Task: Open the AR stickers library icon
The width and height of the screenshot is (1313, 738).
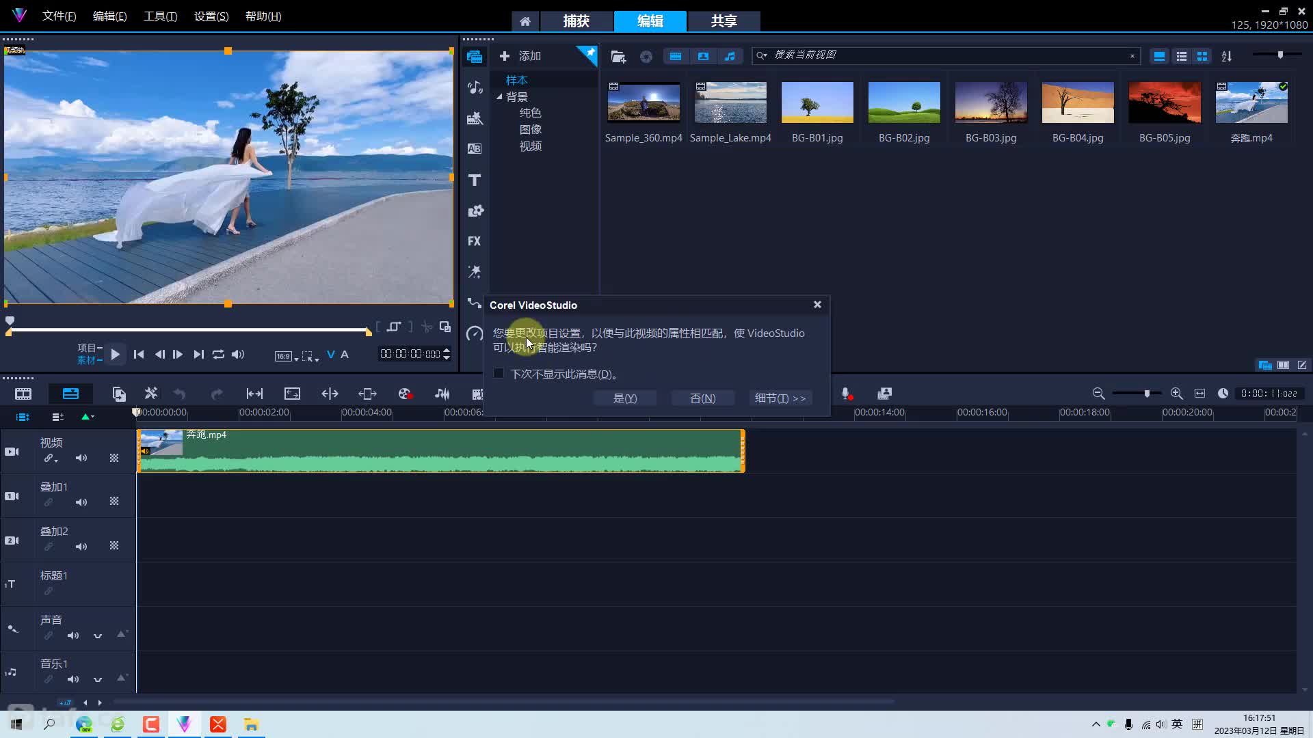Action: 475,272
